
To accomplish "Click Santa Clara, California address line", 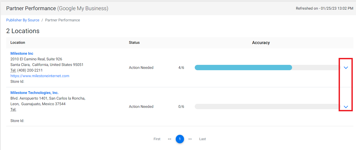I will [x=47, y=65].
